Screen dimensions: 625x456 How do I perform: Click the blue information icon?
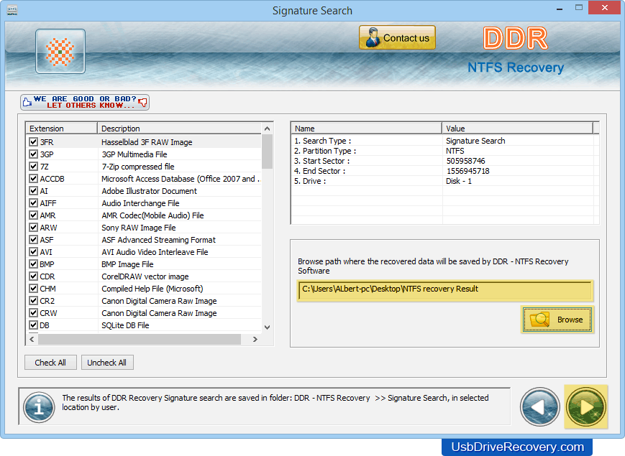coord(39,407)
